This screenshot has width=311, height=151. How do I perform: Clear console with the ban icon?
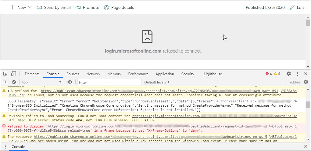coord(14,82)
